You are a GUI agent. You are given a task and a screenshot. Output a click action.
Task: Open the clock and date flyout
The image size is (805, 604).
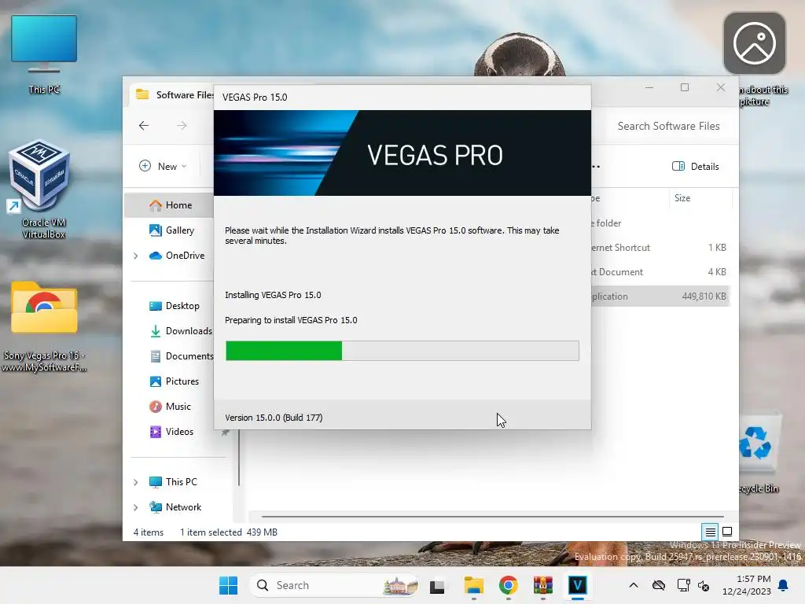747,585
